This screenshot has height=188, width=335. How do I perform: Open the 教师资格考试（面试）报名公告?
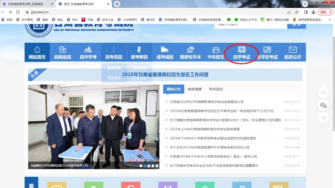[213, 156]
